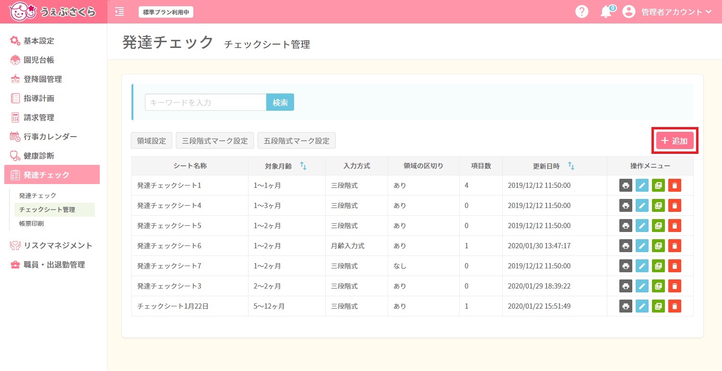722x371 pixels.
Task: Delete 発達チェックシート4 sheet
Action: 675,206
